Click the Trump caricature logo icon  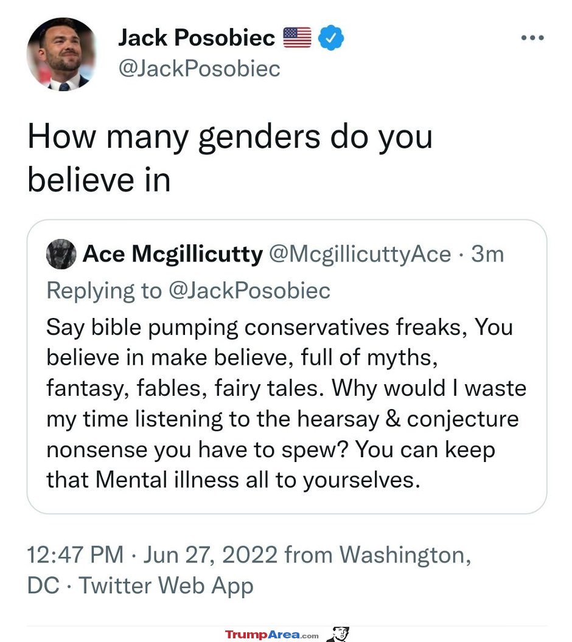click(338, 634)
